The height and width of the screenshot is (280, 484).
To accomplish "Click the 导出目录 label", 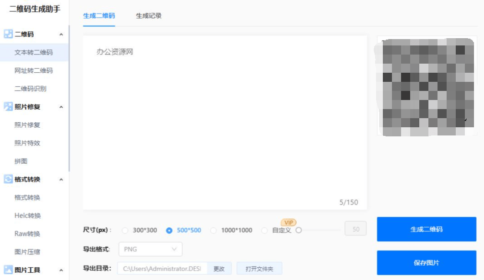I will [x=97, y=268].
